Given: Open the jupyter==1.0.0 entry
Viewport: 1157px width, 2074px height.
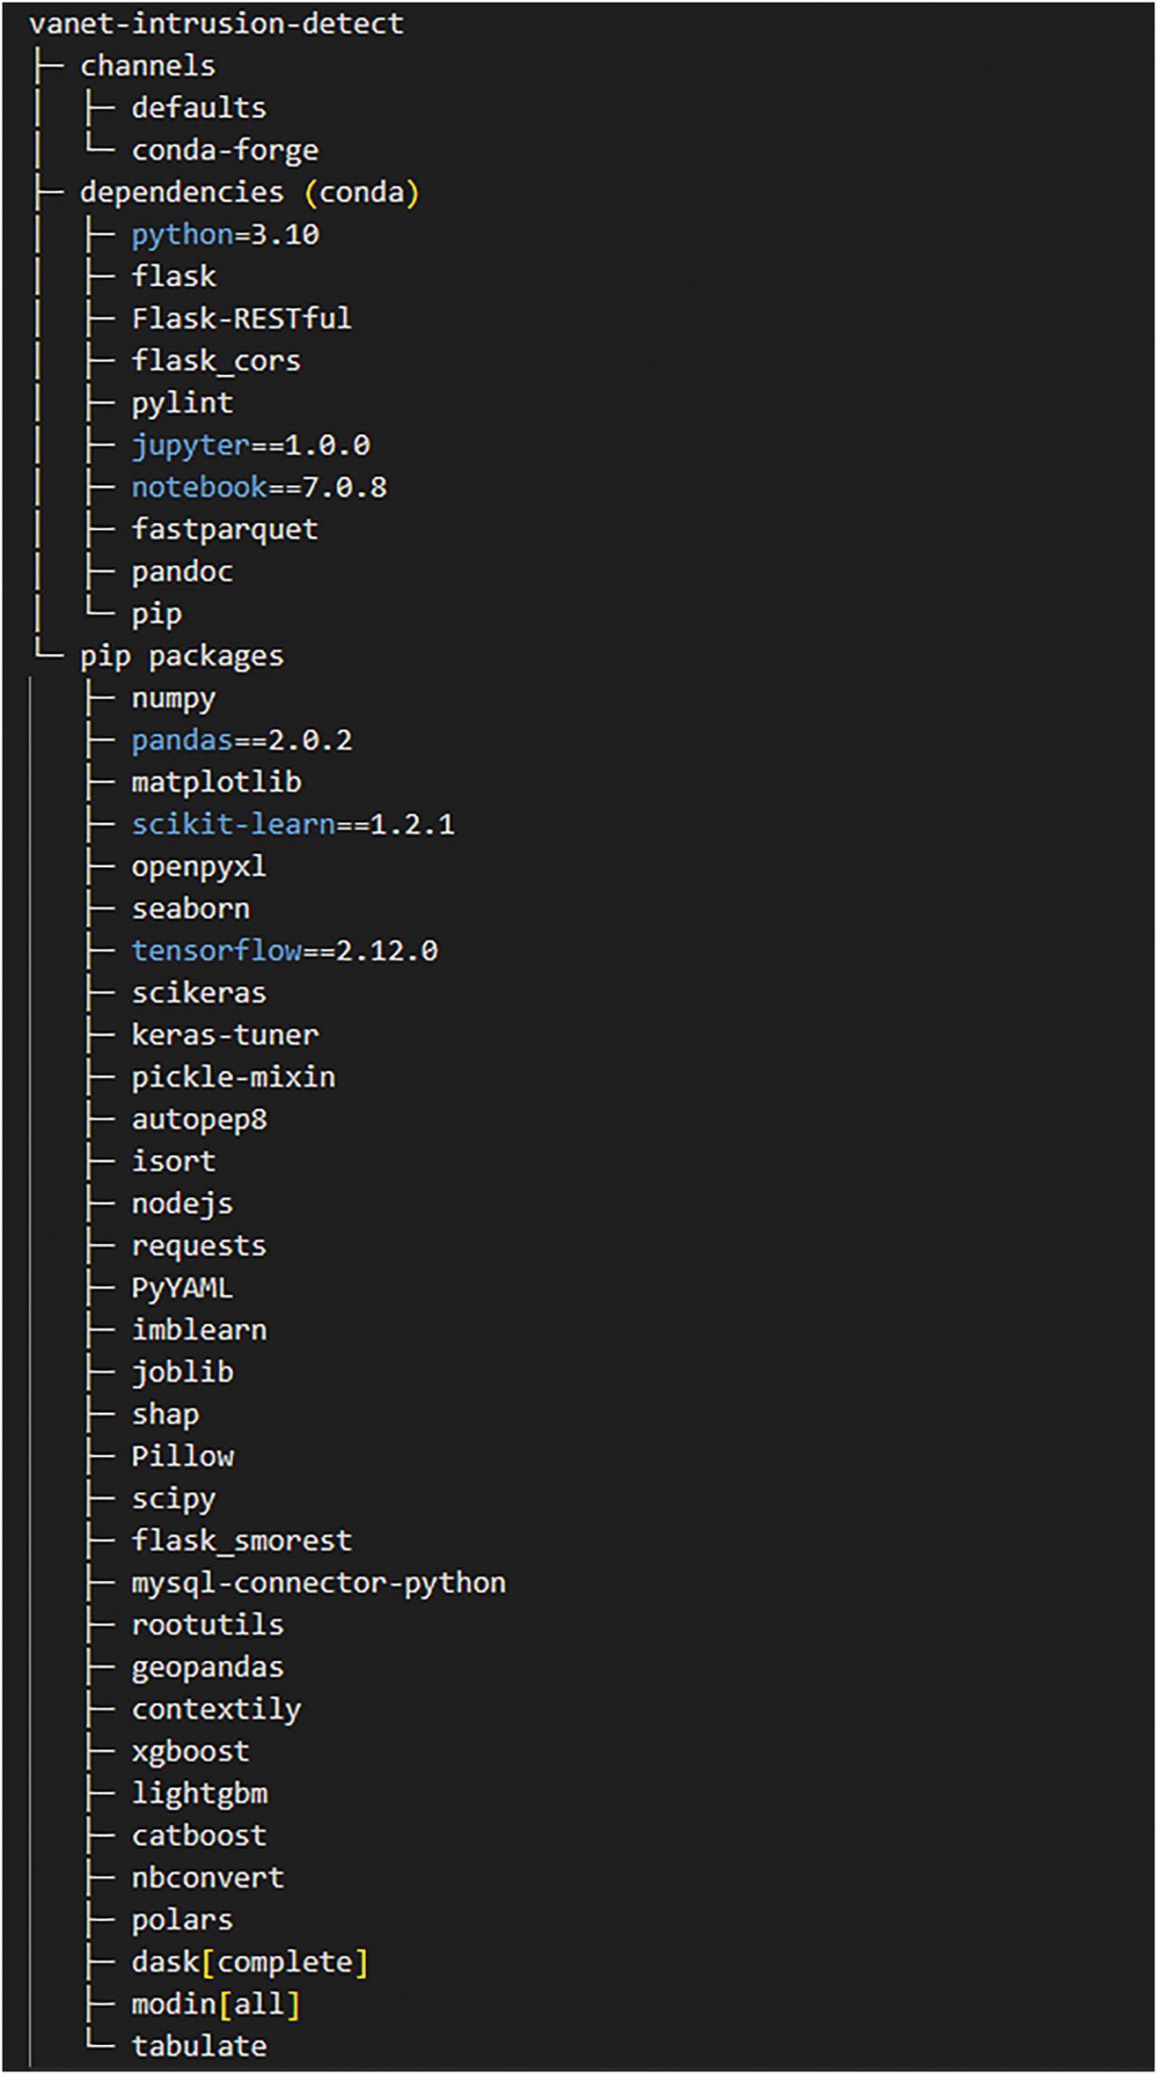Looking at the screenshot, I should click(x=251, y=445).
